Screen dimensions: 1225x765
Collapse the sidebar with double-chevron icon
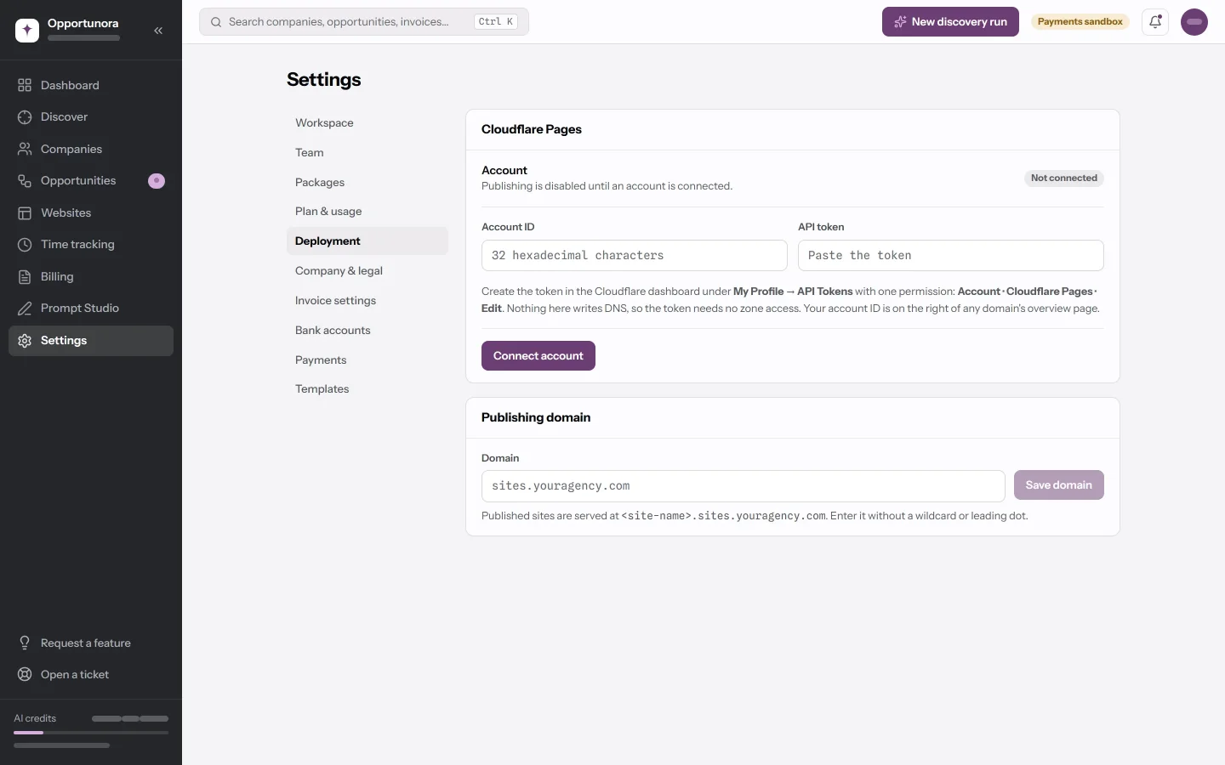[158, 31]
